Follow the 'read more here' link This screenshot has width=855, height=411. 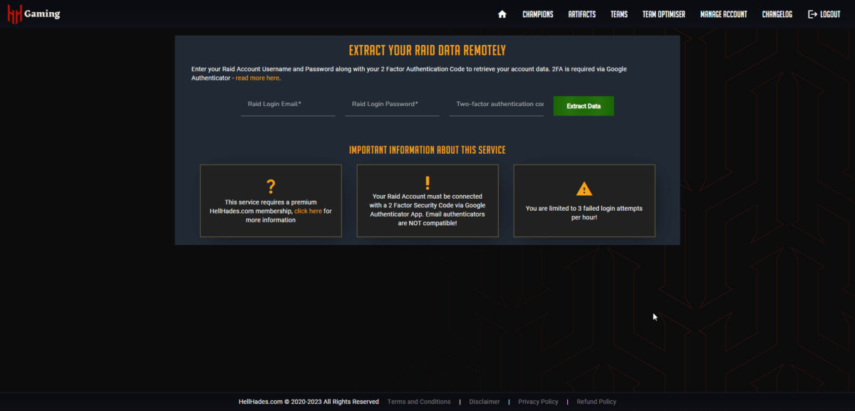(257, 78)
